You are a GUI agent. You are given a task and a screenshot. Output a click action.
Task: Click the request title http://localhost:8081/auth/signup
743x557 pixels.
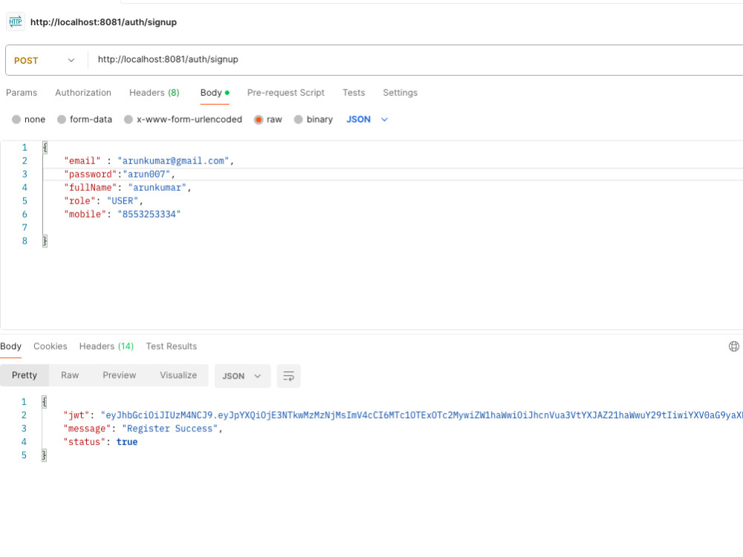[103, 22]
